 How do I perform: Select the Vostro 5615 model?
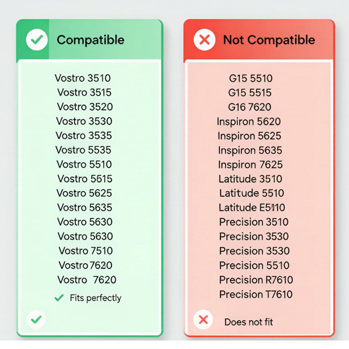(x=85, y=179)
